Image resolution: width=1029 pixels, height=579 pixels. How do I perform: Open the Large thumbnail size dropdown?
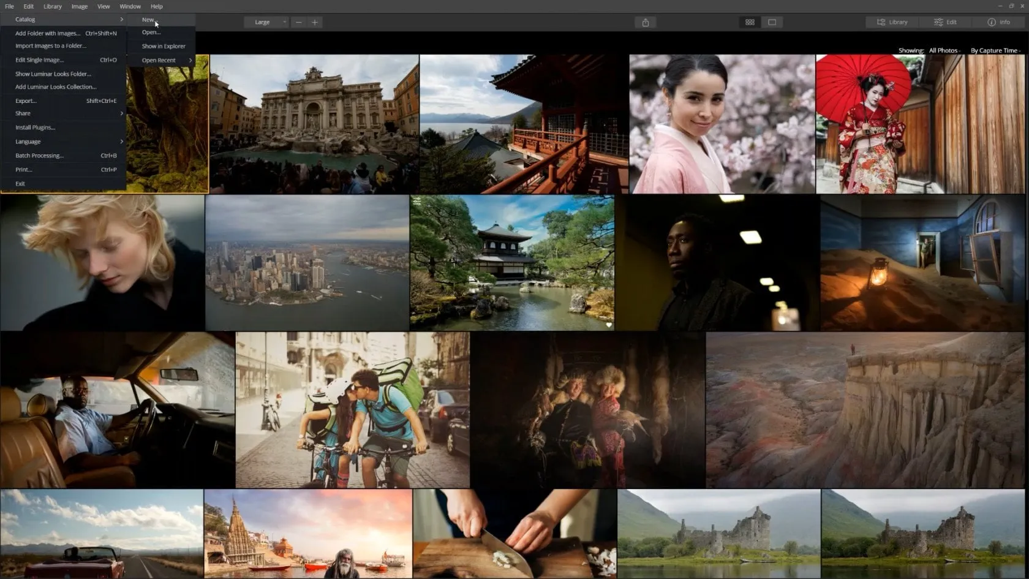coord(266,22)
